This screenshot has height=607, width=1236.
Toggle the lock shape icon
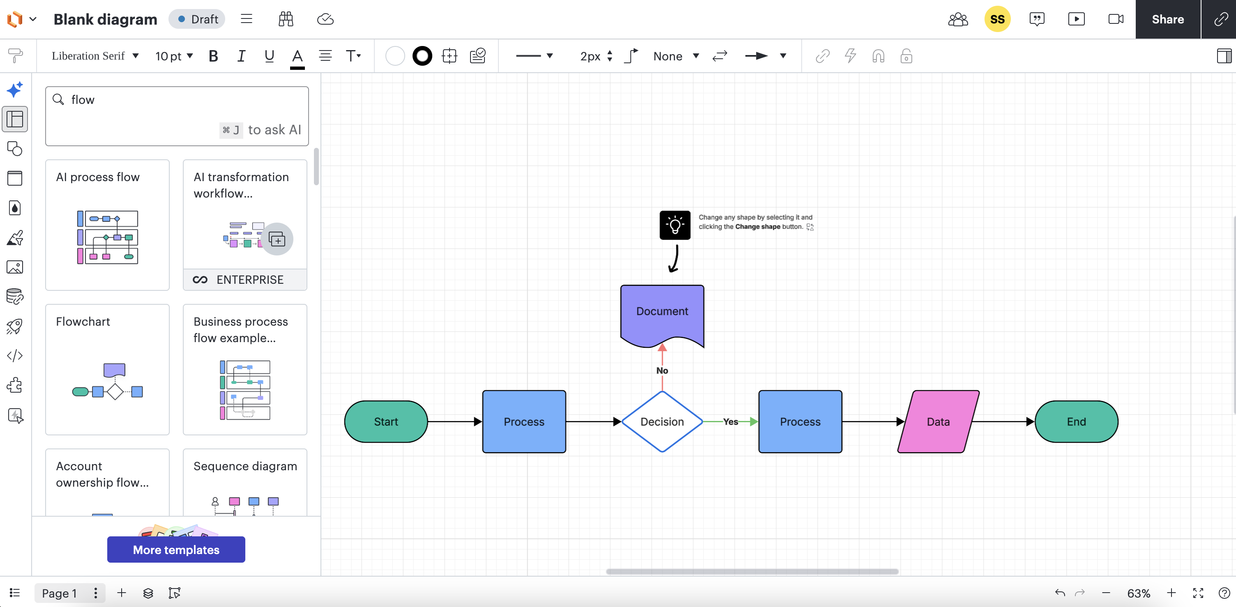click(906, 56)
